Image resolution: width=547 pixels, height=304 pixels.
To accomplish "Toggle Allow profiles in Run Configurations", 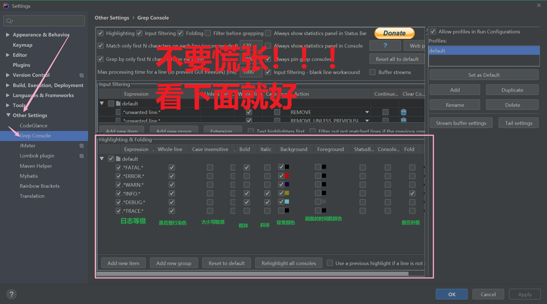I will tap(433, 32).
